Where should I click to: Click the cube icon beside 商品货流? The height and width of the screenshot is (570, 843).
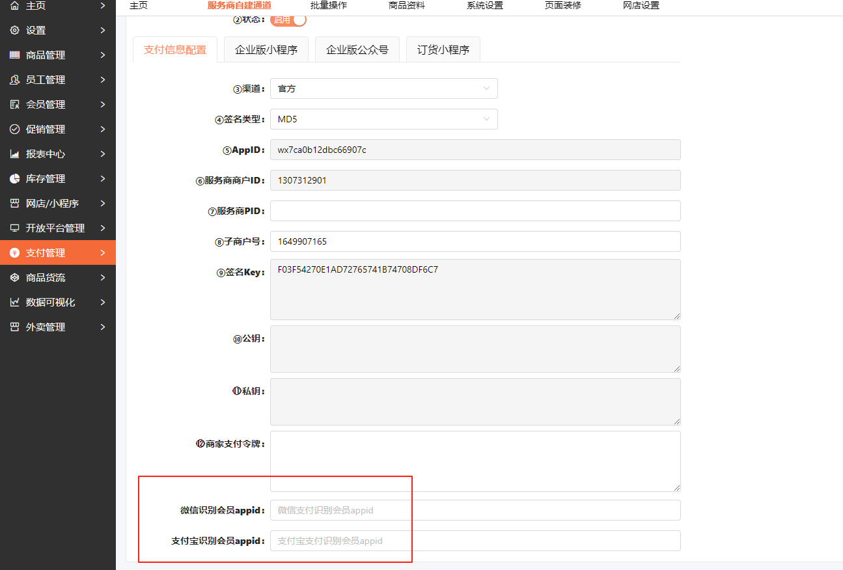[14, 277]
